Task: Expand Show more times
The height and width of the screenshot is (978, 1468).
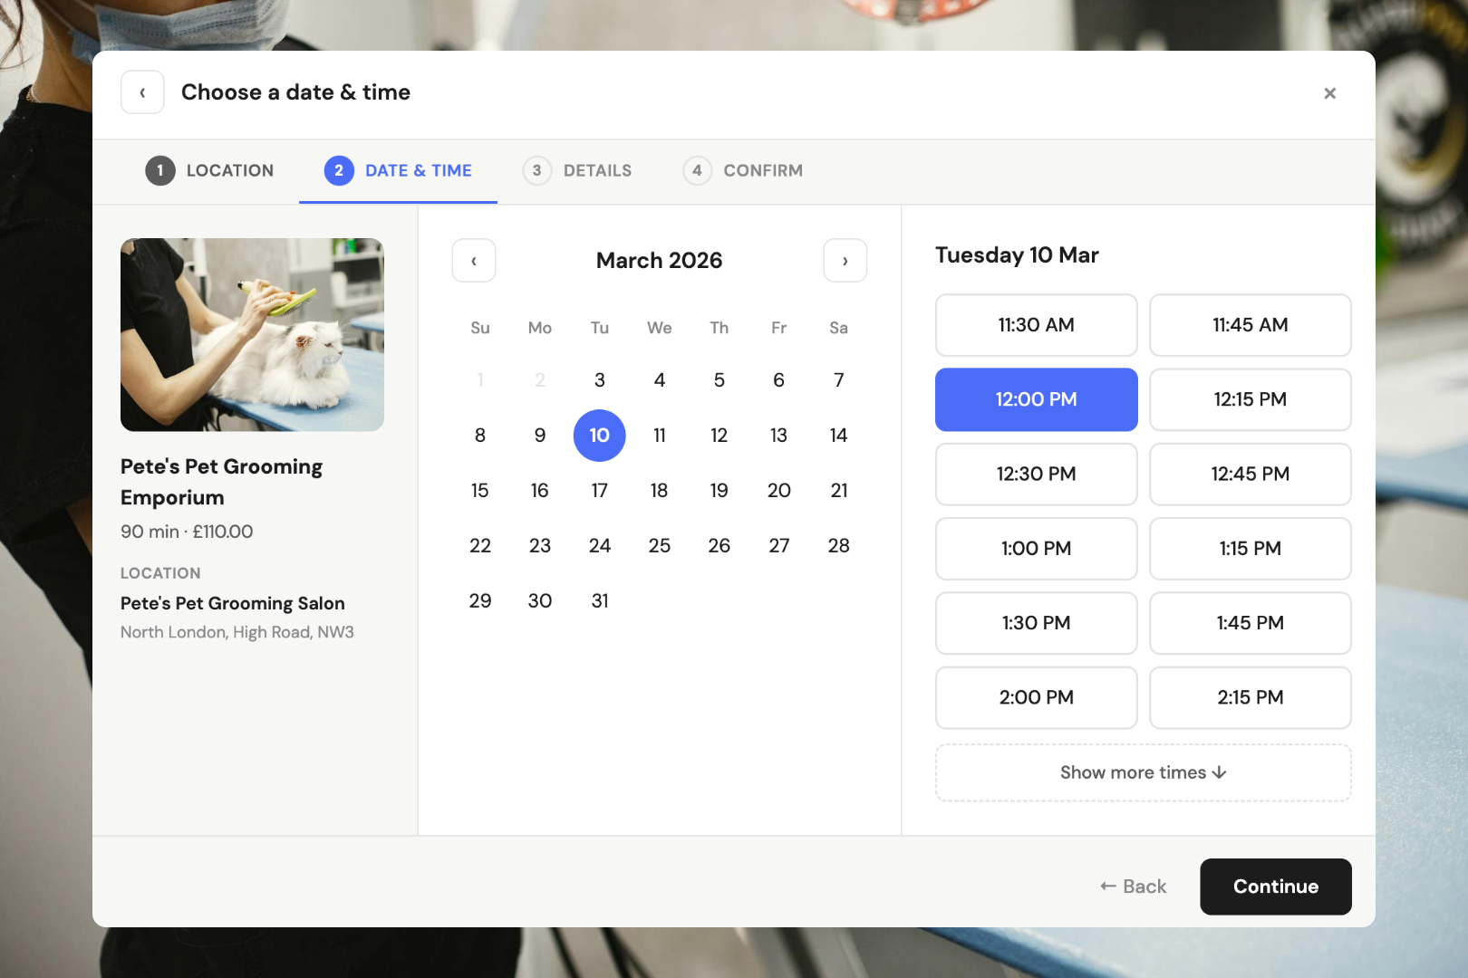Action: click(1142, 772)
